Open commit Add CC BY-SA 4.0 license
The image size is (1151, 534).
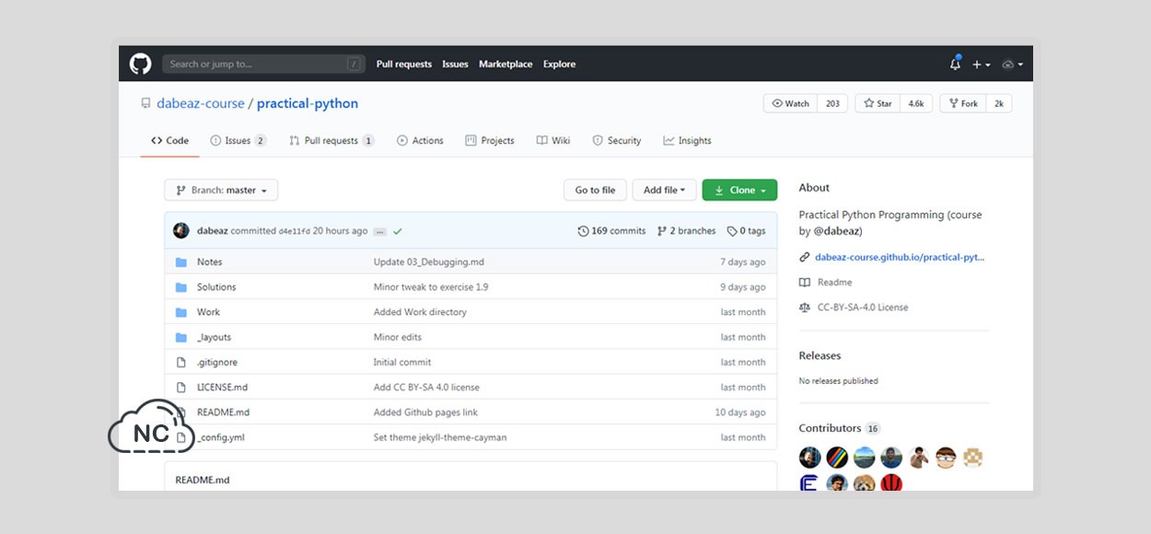[426, 388]
